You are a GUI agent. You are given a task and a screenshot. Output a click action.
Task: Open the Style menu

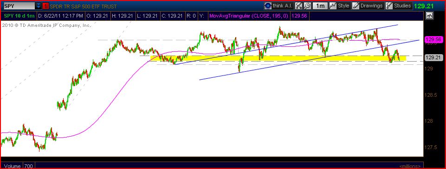(343, 6)
